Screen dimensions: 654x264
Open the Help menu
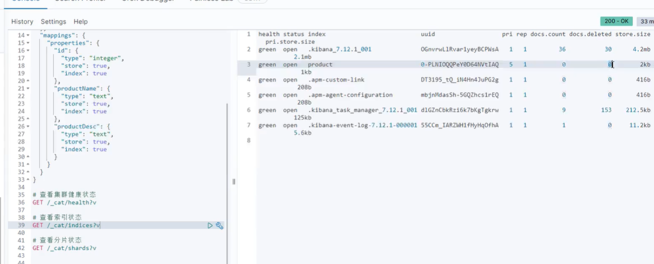tap(81, 22)
